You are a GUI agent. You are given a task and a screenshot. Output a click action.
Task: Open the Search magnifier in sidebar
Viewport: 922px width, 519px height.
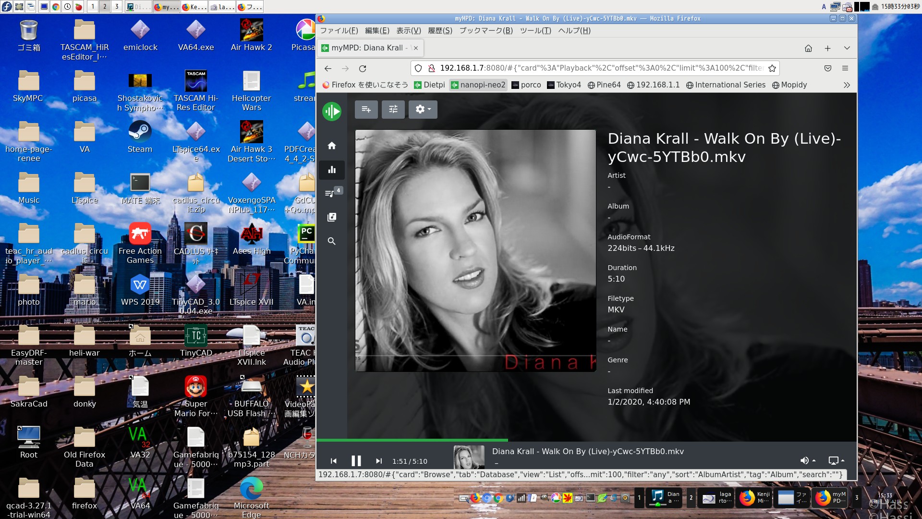[331, 241]
